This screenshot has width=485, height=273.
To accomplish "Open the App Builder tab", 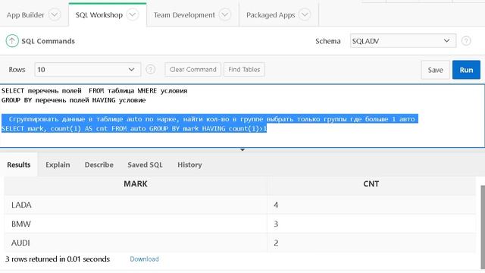I will click(x=25, y=15).
